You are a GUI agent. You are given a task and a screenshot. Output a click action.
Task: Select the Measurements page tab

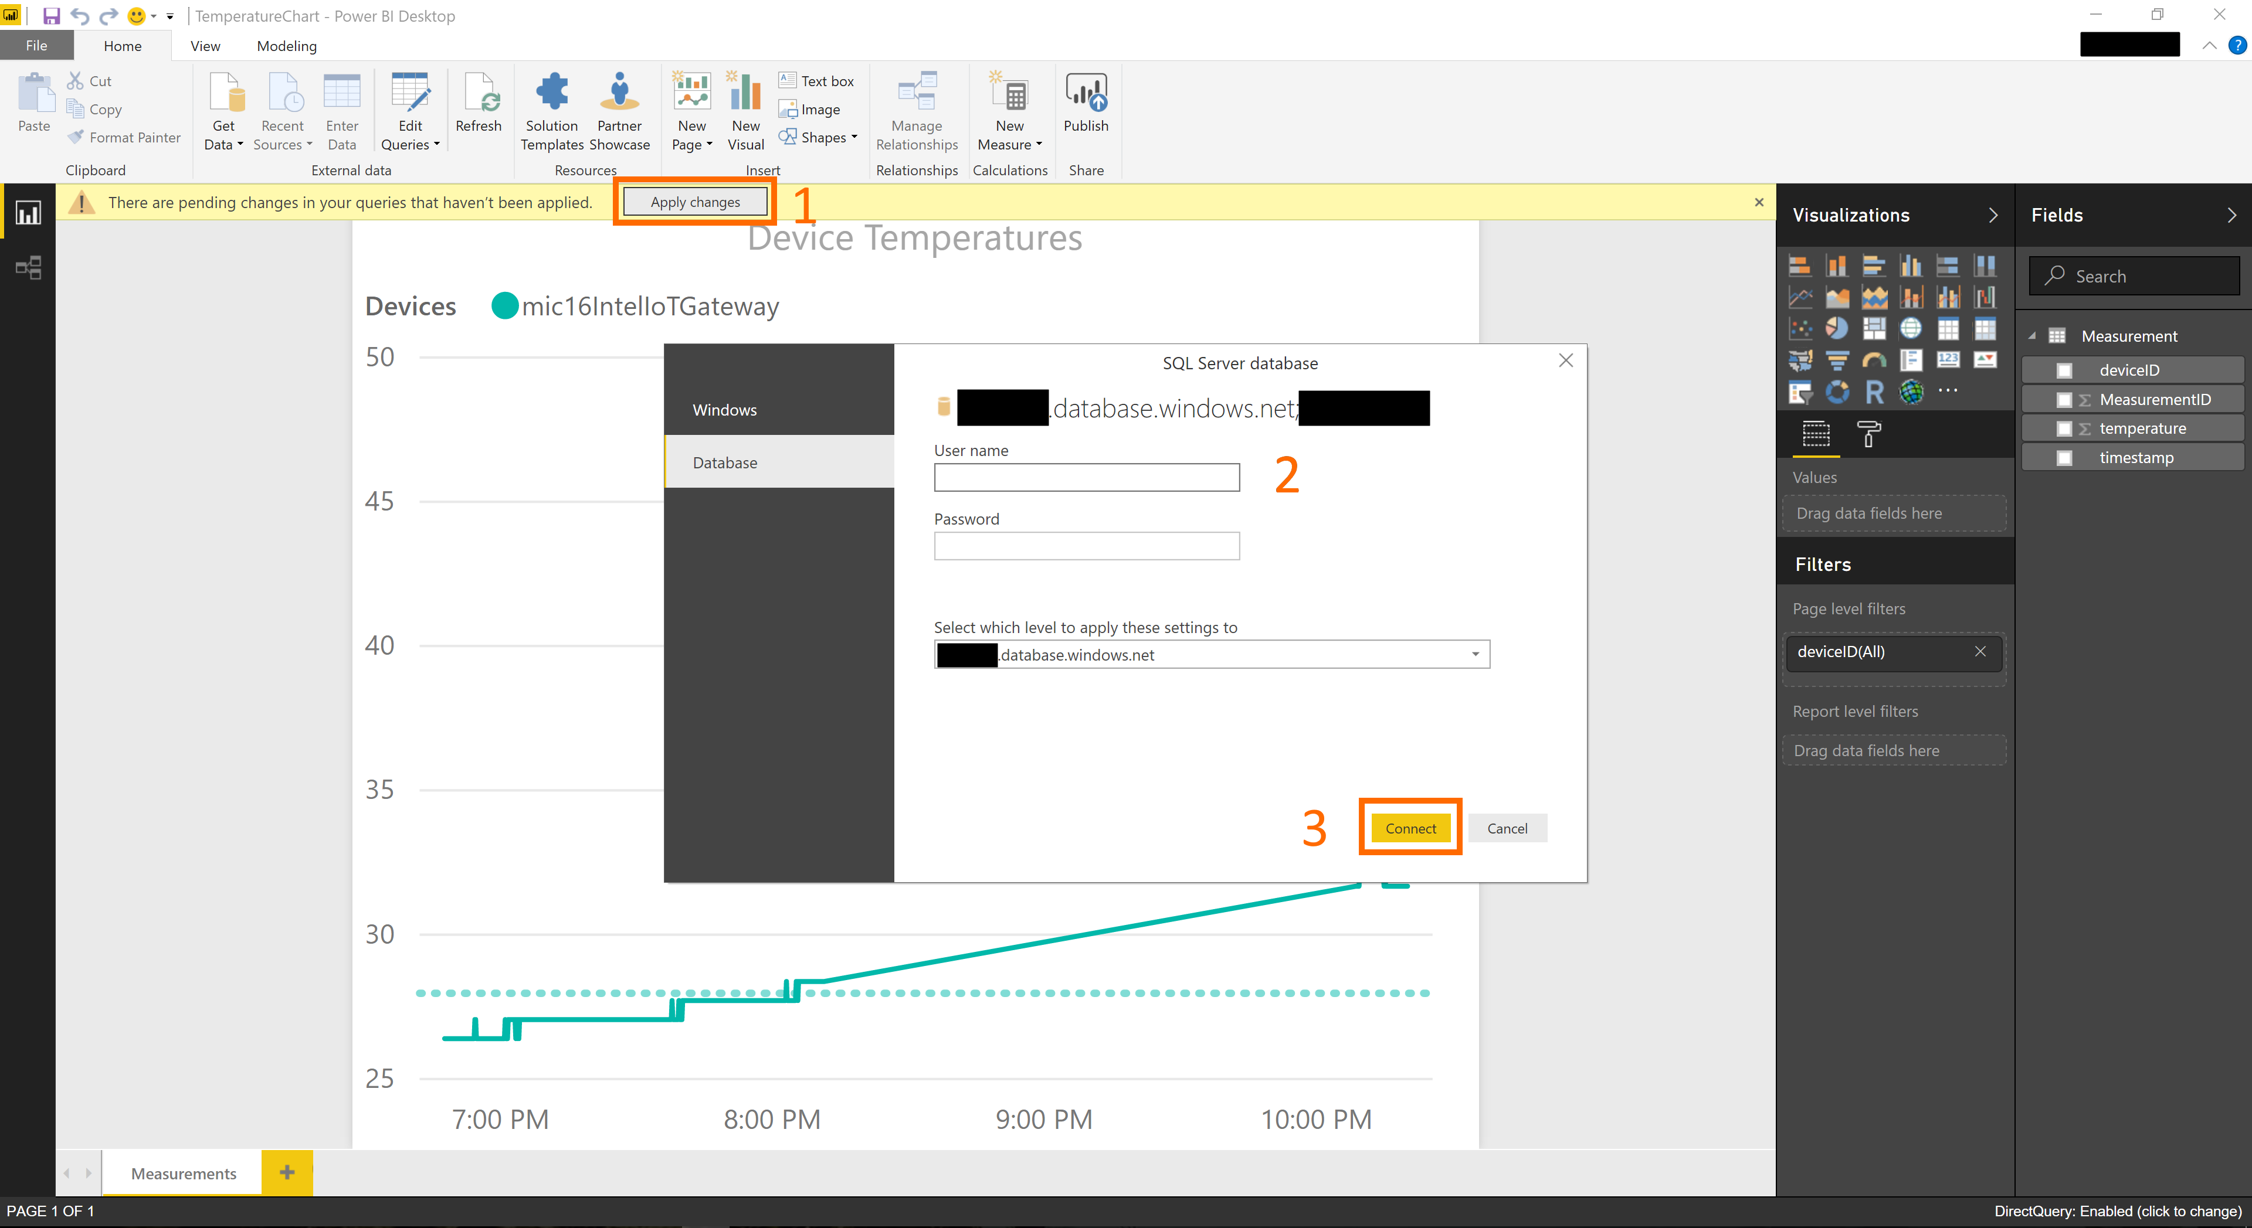(x=183, y=1173)
